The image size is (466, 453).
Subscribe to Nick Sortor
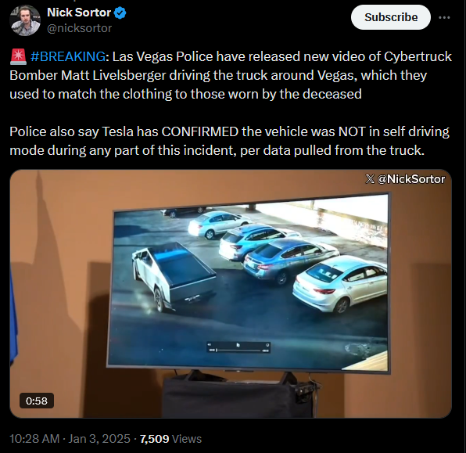[390, 17]
